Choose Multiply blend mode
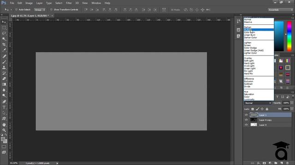The width and height of the screenshot is (295, 165). pyautogui.click(x=259, y=30)
